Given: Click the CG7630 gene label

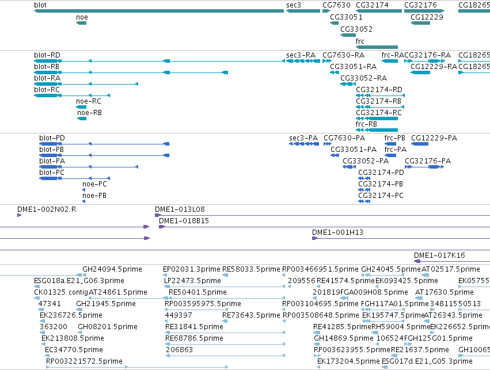Looking at the screenshot, I should coord(337,5).
